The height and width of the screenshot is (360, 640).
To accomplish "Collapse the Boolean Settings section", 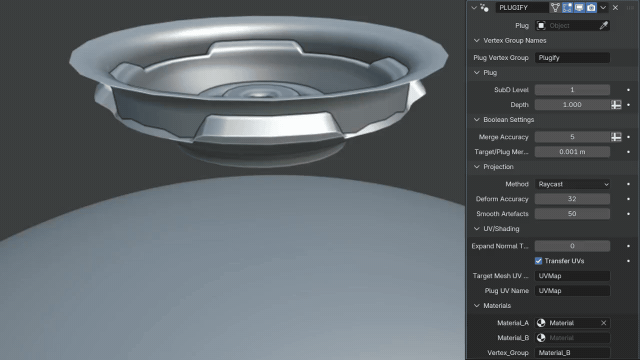I will point(476,120).
